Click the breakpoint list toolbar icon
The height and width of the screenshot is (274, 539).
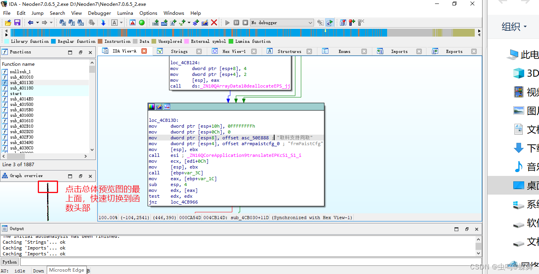point(343,23)
